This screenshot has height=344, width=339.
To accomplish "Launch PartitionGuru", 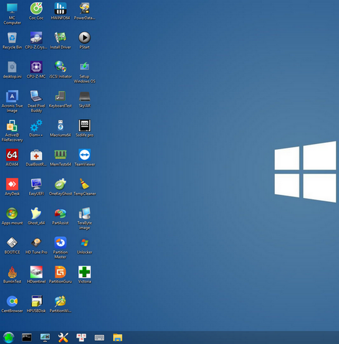I will coord(60,274).
